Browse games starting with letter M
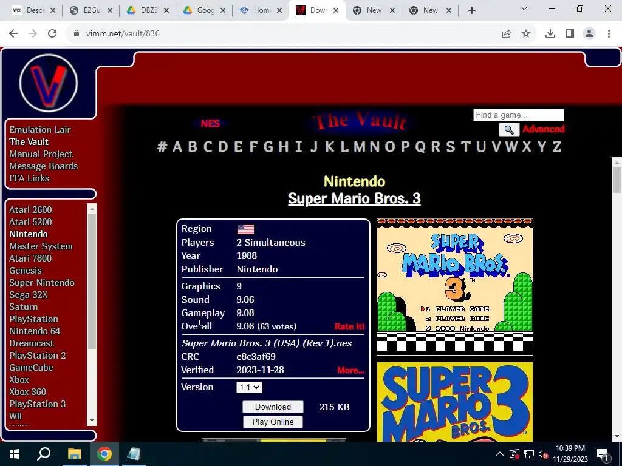The width and height of the screenshot is (622, 466). pyautogui.click(x=360, y=147)
